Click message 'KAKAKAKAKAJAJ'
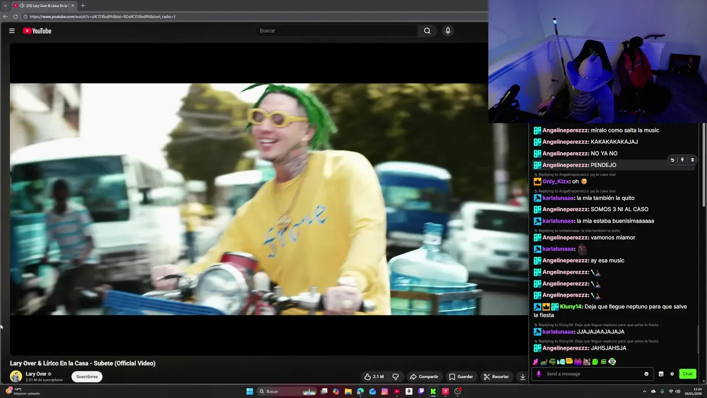The height and width of the screenshot is (398, 707). (x=614, y=142)
